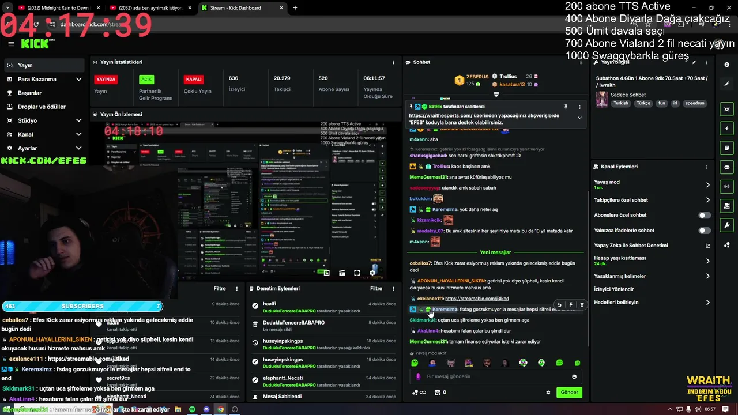Screen dimensions: 738x415
Task: Pin KeremsImz's chat message
Action: 571,305
